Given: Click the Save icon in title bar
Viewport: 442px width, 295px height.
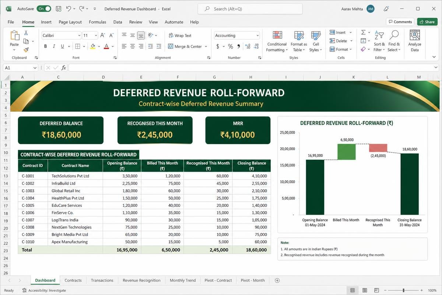Looking at the screenshot, I should [x=58, y=8].
